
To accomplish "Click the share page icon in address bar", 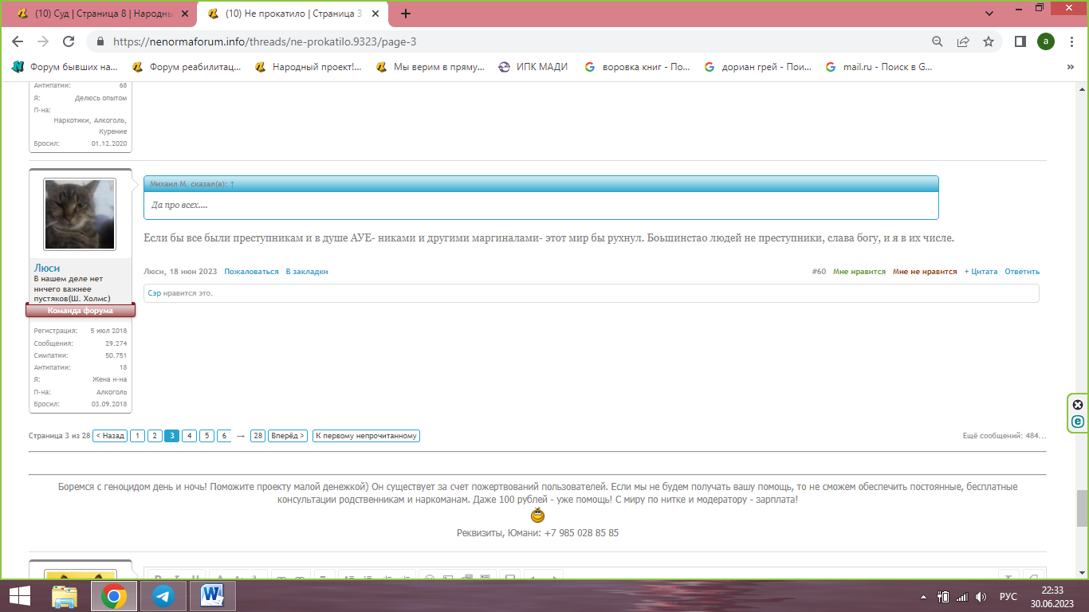I will (x=963, y=41).
